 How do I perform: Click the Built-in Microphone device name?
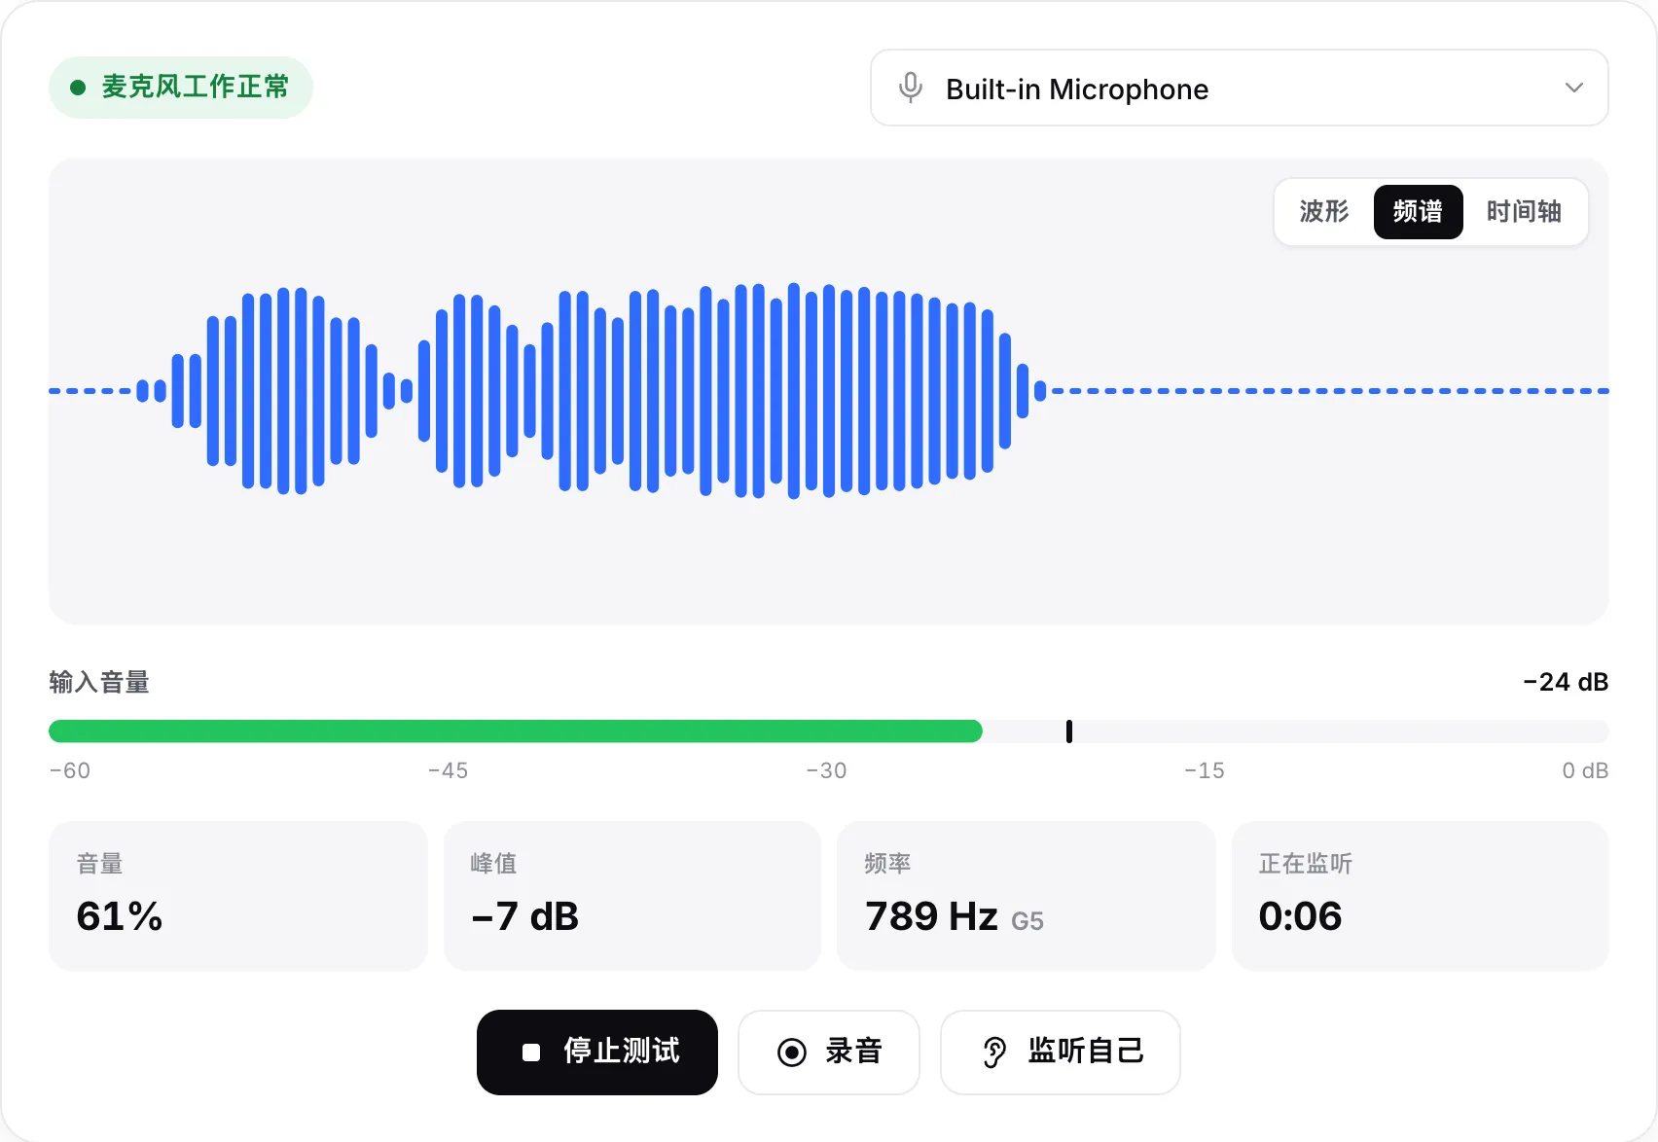click(x=1077, y=89)
